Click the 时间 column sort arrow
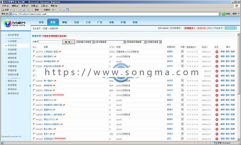 tap(207, 47)
